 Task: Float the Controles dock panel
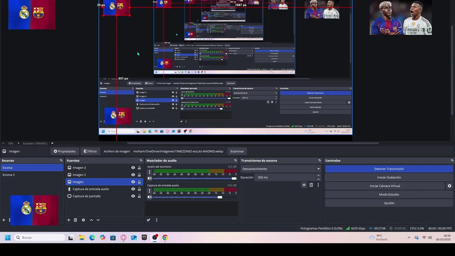[x=452, y=161]
